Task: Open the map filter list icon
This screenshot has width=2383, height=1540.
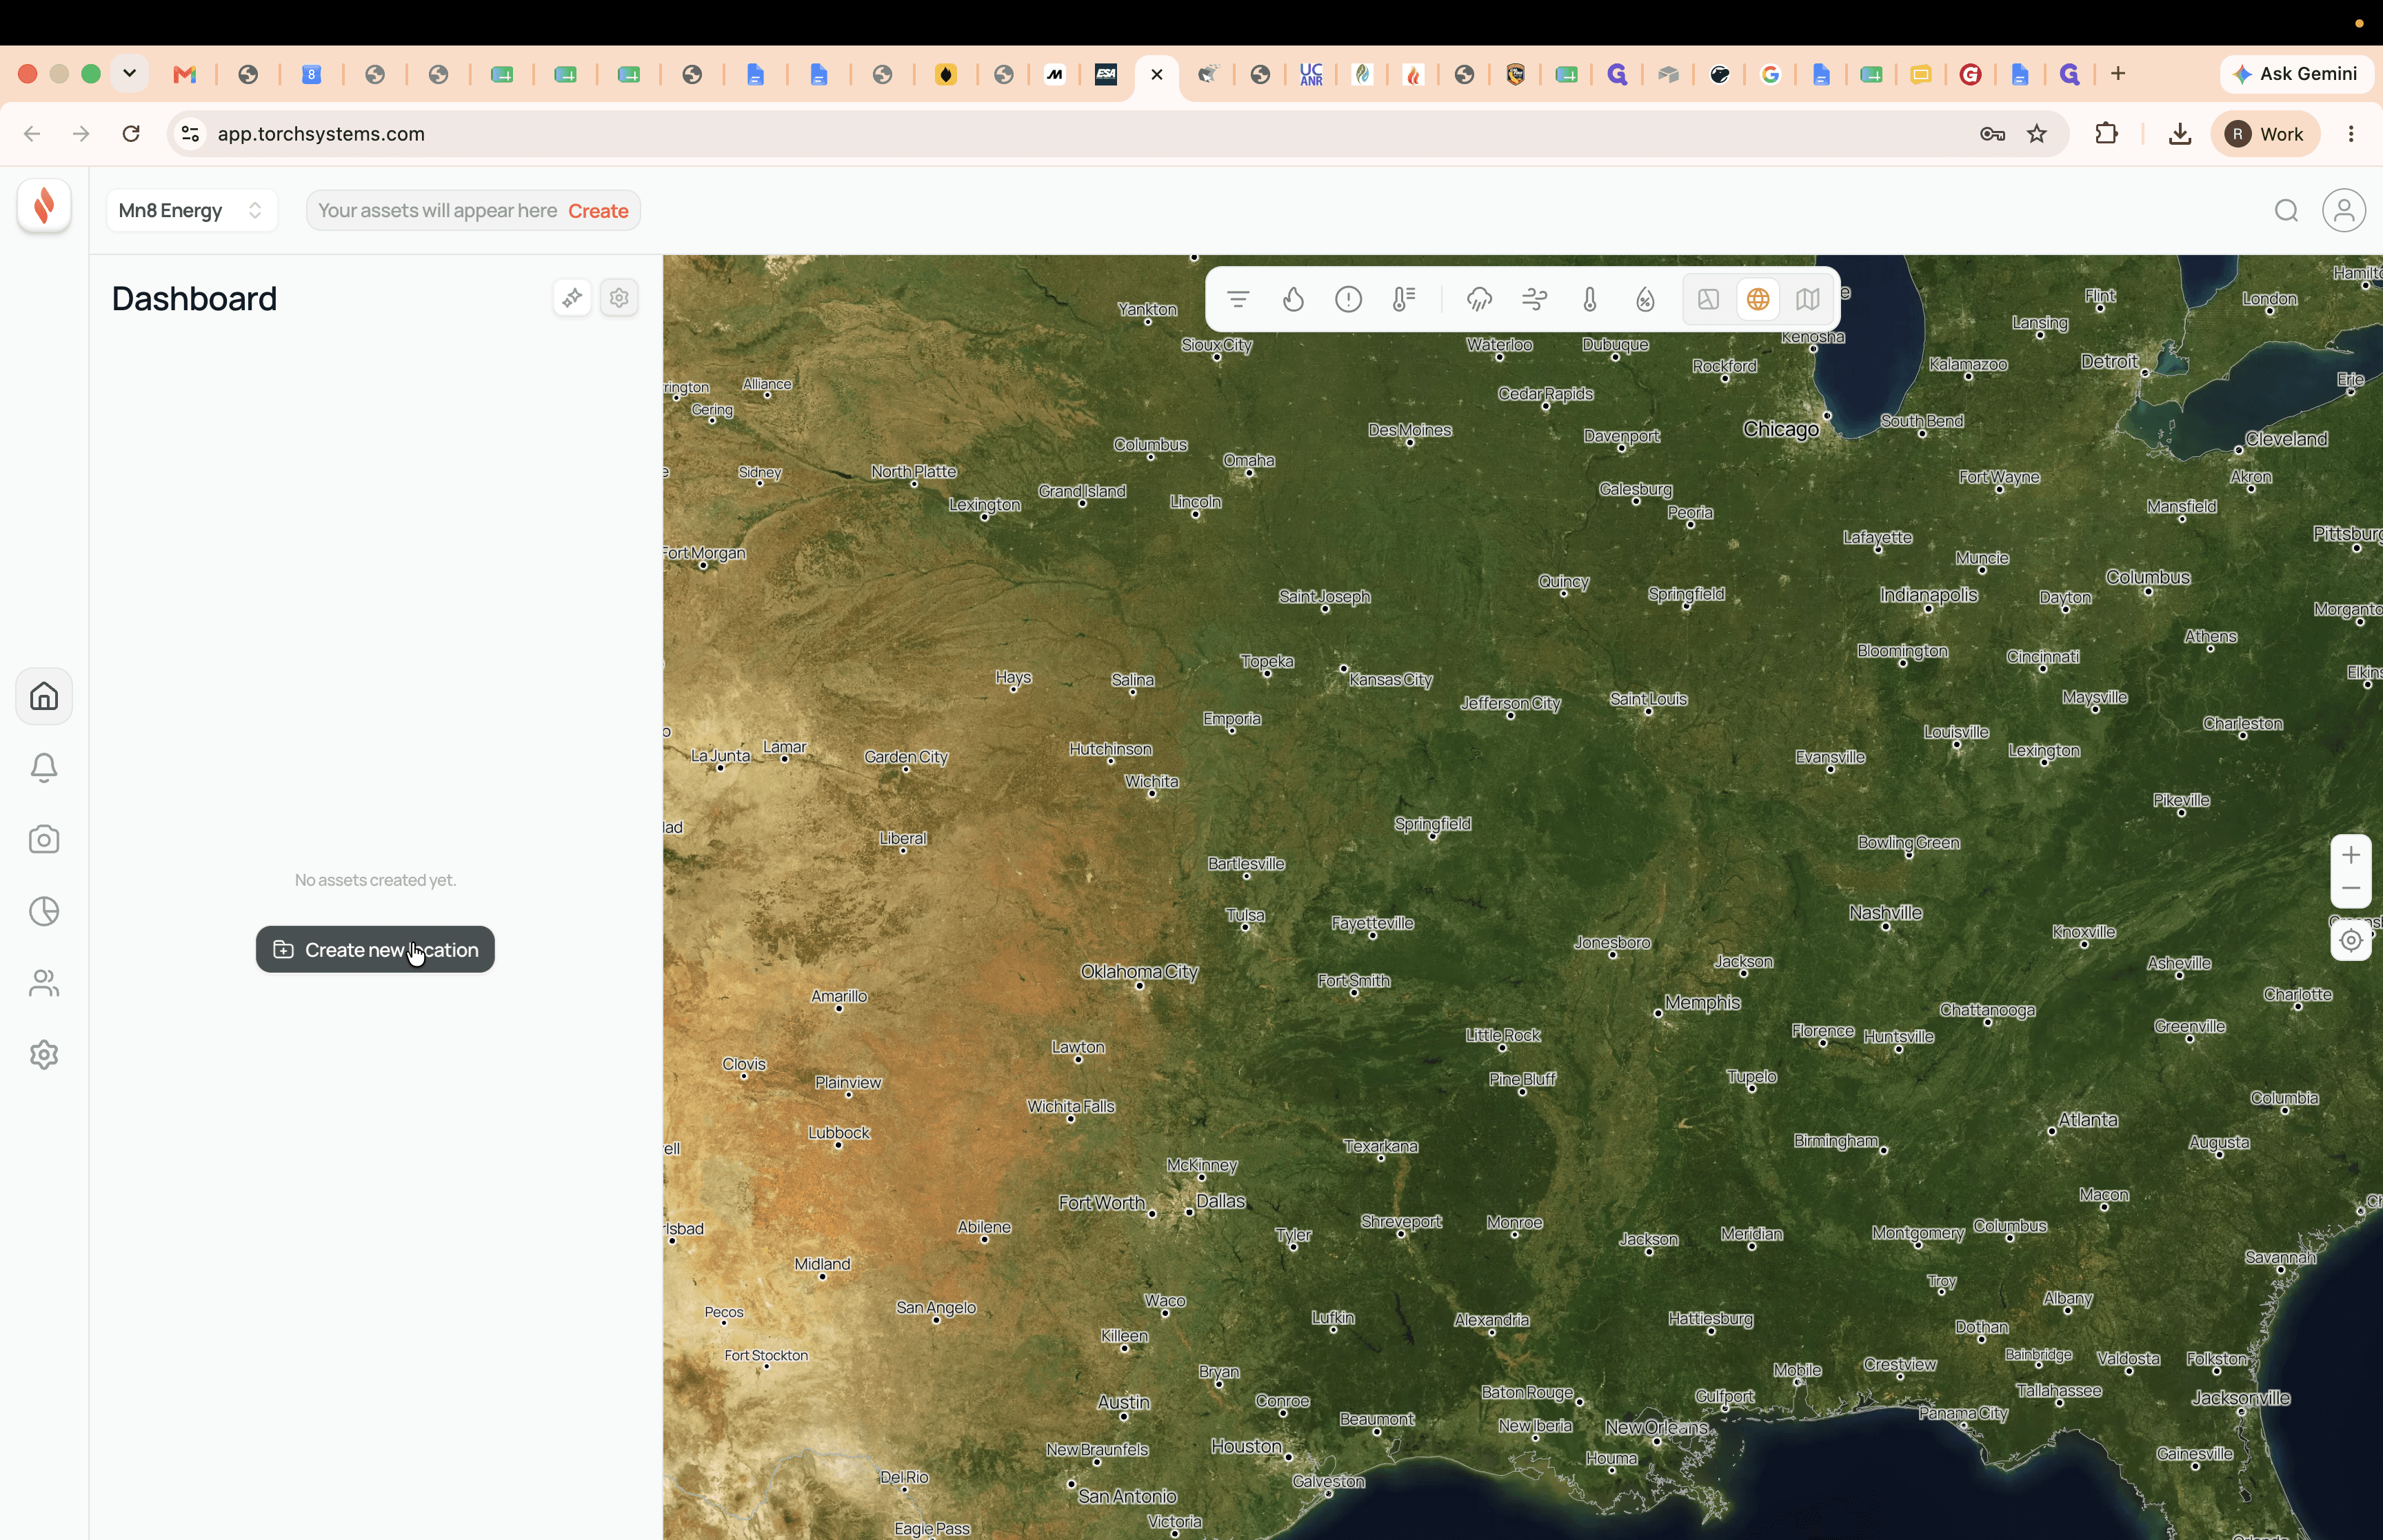Action: coord(1238,299)
